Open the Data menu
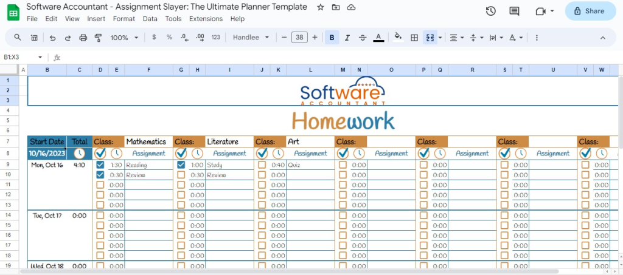Viewport: 623px width, 275px height. pos(150,19)
